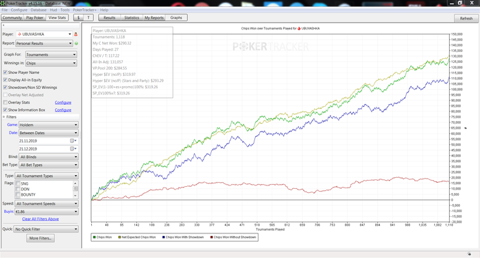Toggle the Show Player Name checkbox
The image size is (480, 258).
pos(5,73)
